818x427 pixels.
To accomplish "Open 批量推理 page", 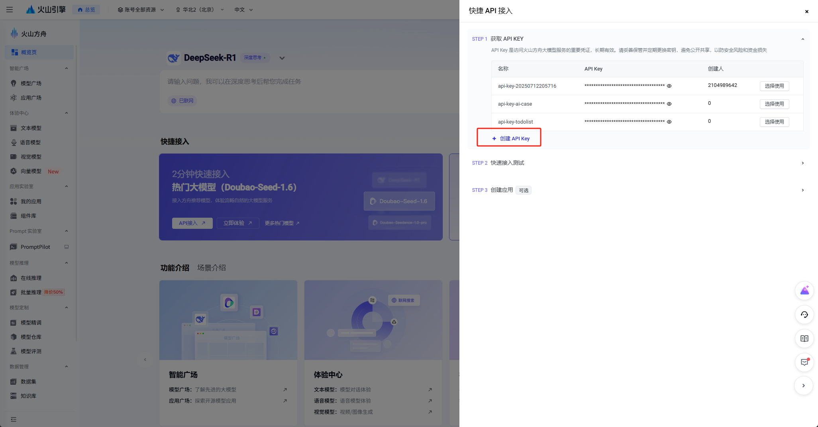I will [31, 292].
